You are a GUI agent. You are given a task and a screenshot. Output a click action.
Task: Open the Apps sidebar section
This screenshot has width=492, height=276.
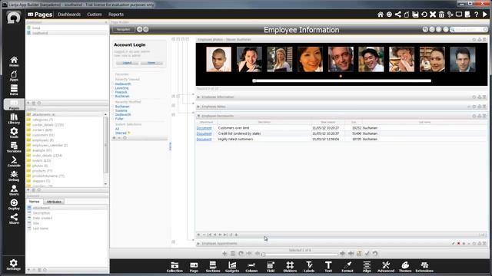[x=14, y=75]
